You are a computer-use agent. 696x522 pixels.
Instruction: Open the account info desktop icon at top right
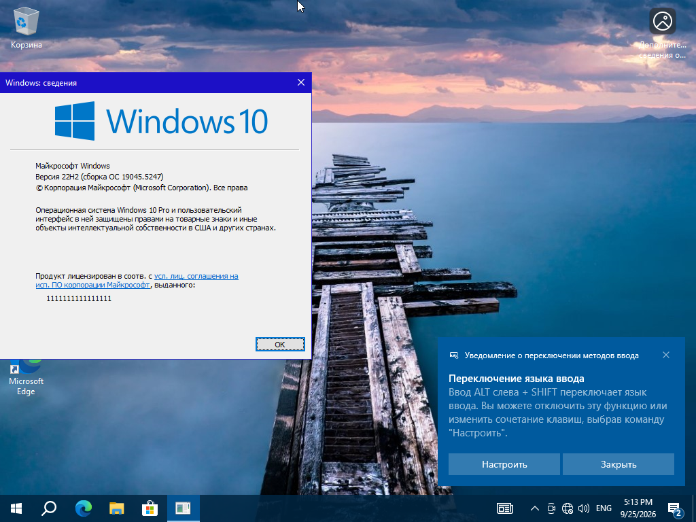(662, 33)
